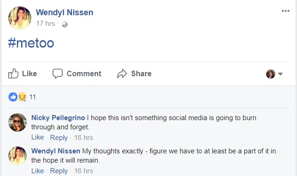The image size is (297, 176).
Task: Click Wendyl Nissen's post profile picture
Action: click(x=20, y=18)
